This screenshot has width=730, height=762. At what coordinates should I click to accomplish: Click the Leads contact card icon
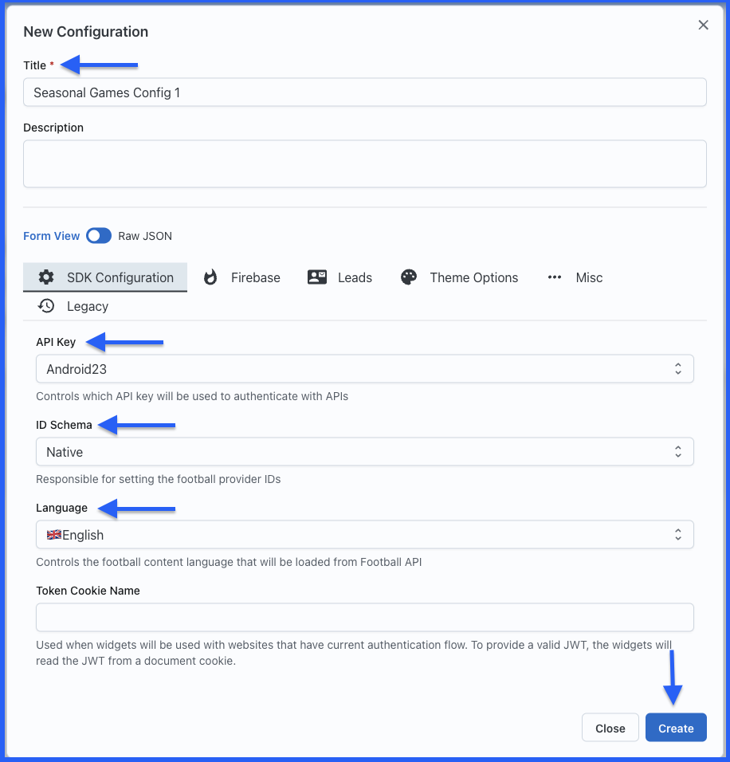[x=317, y=277]
